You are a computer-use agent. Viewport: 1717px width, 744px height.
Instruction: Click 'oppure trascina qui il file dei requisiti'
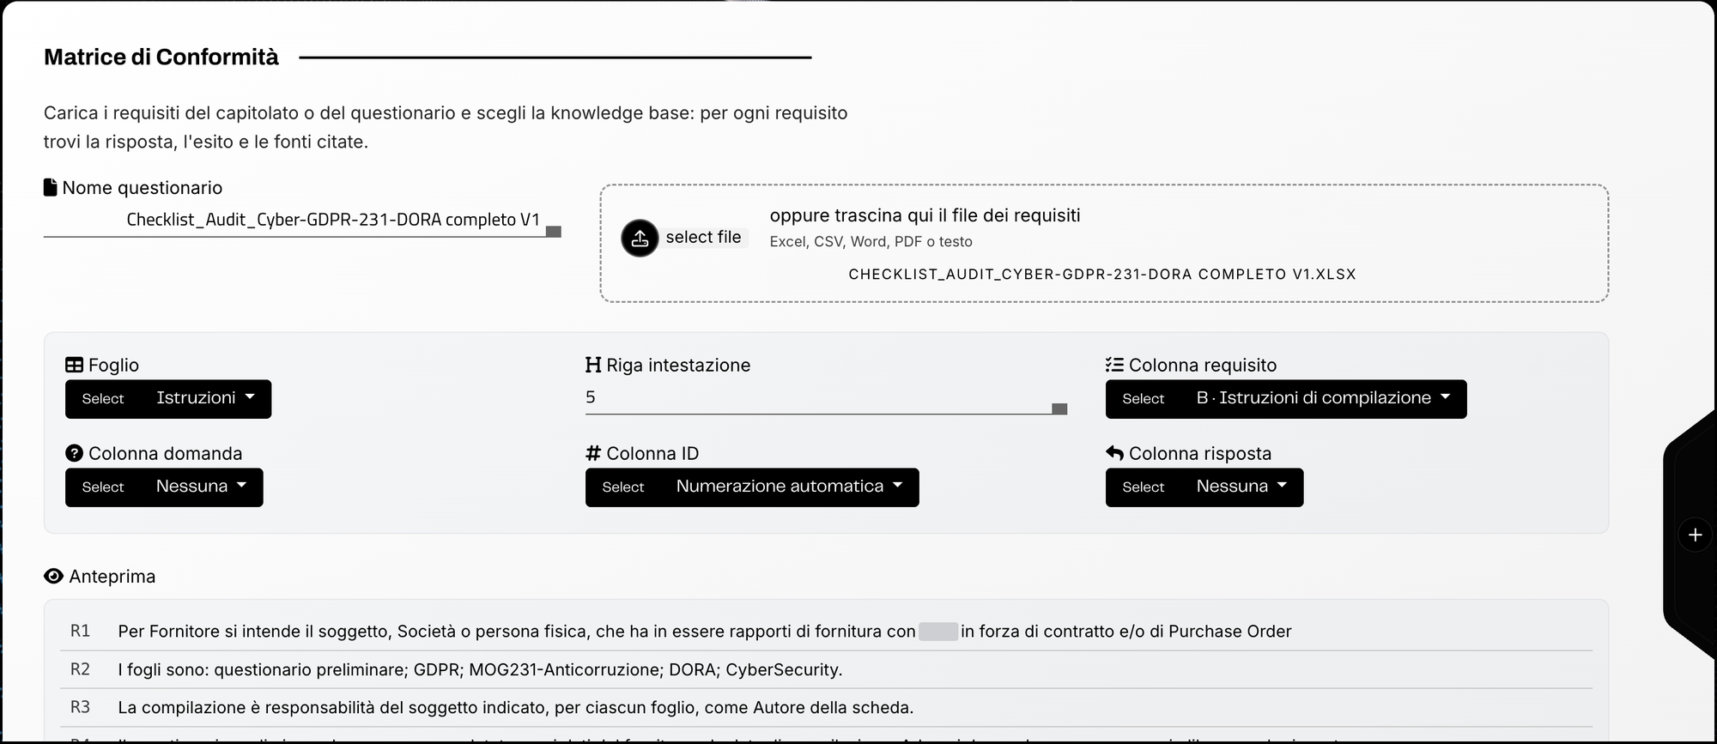(925, 215)
